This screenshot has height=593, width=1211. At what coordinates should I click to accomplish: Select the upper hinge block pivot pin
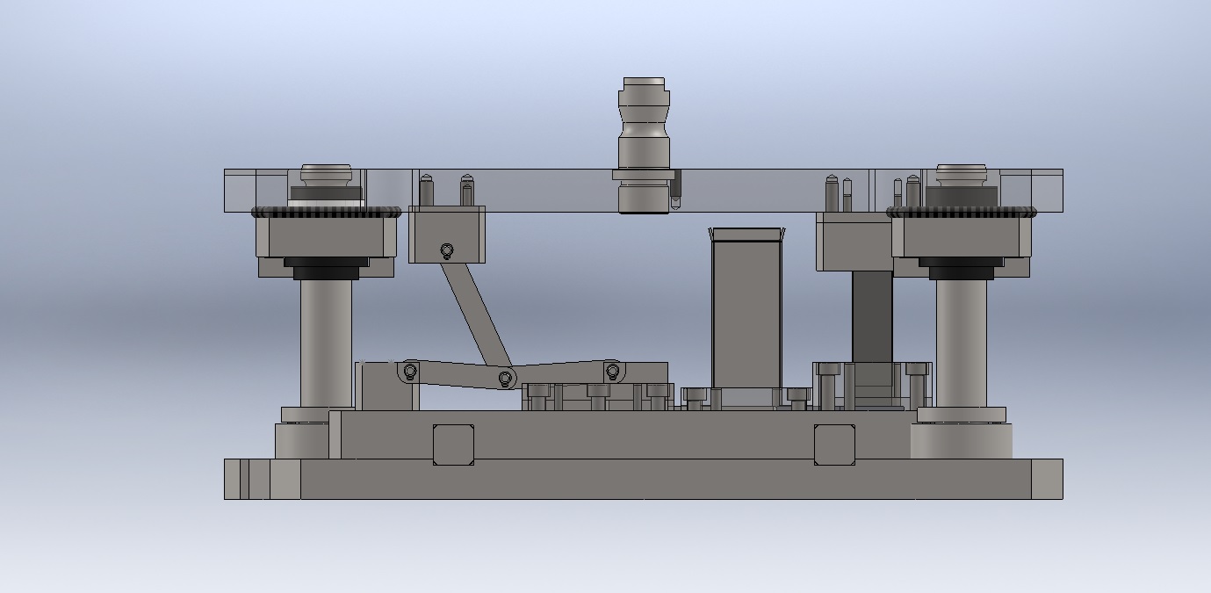(447, 252)
